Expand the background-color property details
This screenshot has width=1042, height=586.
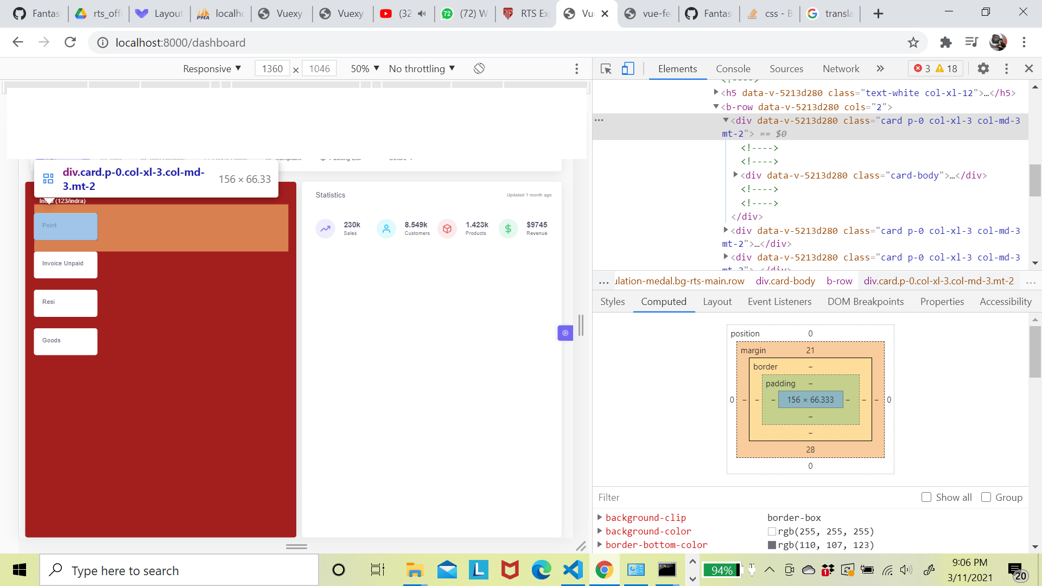click(x=600, y=531)
